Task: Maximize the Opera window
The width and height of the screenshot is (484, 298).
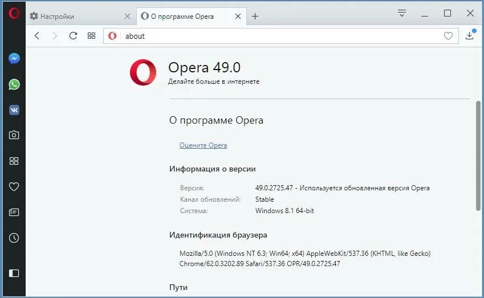Action: [x=448, y=13]
